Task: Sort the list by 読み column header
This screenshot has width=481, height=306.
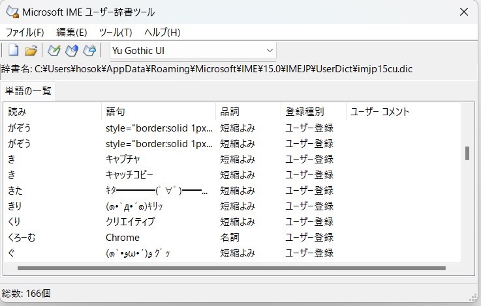Action: pyautogui.click(x=52, y=111)
